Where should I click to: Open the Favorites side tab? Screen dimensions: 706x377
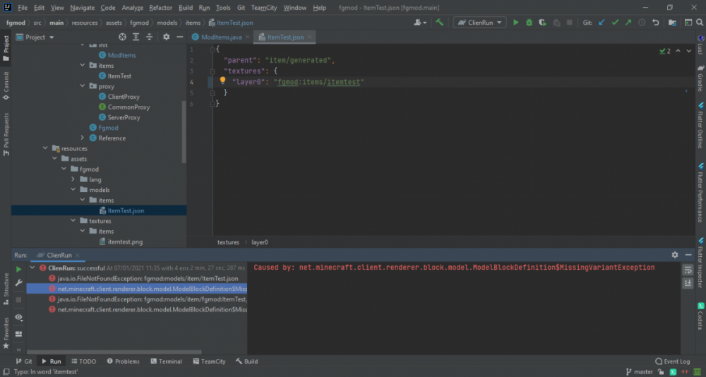(6, 333)
